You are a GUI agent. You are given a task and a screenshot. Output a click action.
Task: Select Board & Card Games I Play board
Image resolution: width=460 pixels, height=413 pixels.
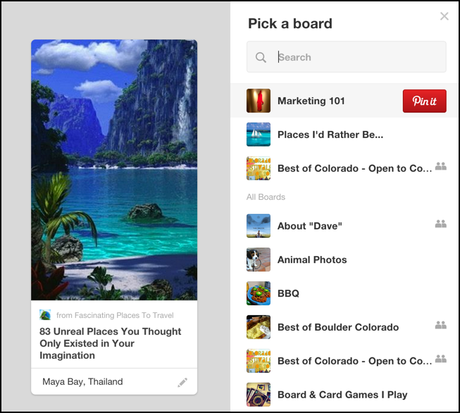(x=344, y=395)
